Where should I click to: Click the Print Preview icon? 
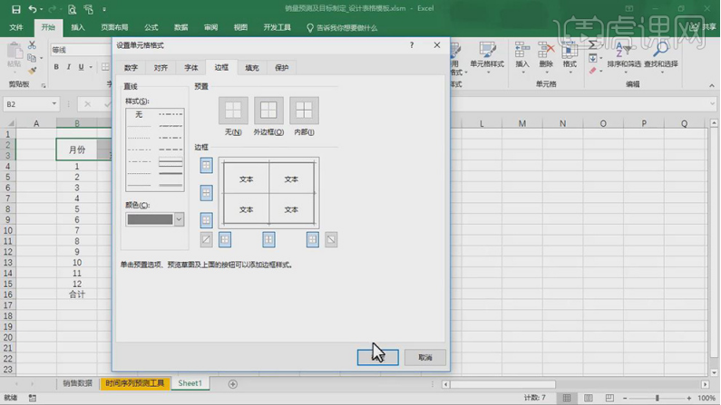[x=72, y=9]
